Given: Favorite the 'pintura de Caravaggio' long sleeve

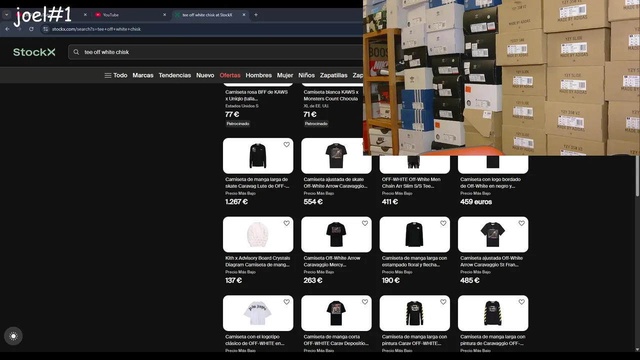Looking at the screenshot, I should click(521, 302).
